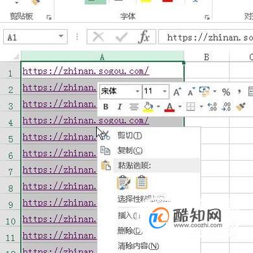Viewport: 253px width, 253px height.
Task: Click the scissors cut icon in context menu
Action: (x=106, y=136)
